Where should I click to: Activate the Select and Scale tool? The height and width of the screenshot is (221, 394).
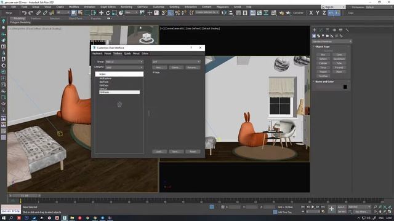pos(115,13)
